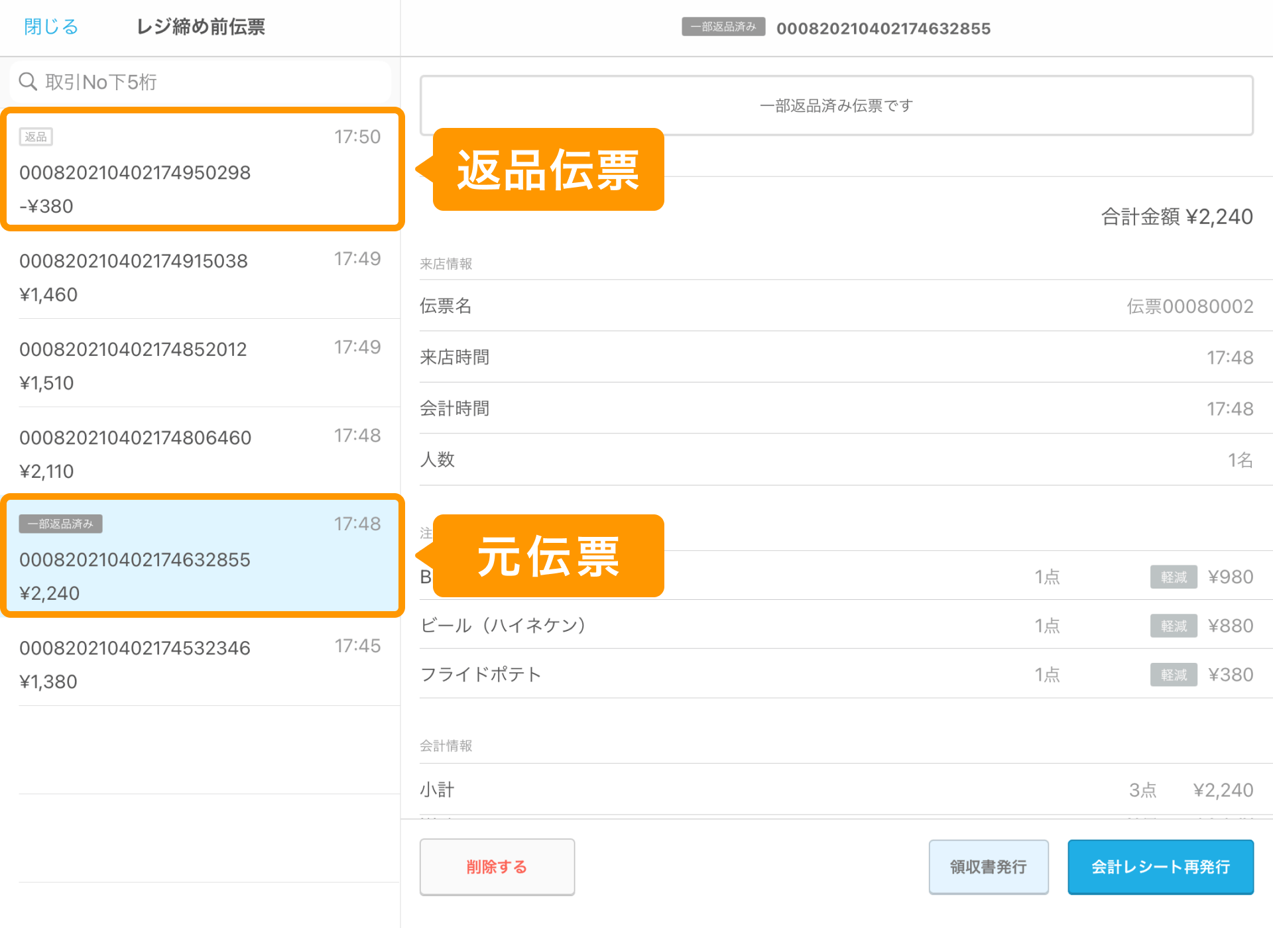The width and height of the screenshot is (1273, 928).
Task: Click 軽減 tag on フライドポテト item
Action: pos(1173,675)
